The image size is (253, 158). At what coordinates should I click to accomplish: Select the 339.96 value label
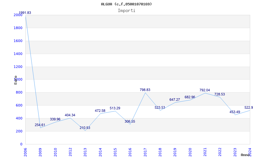55,119
